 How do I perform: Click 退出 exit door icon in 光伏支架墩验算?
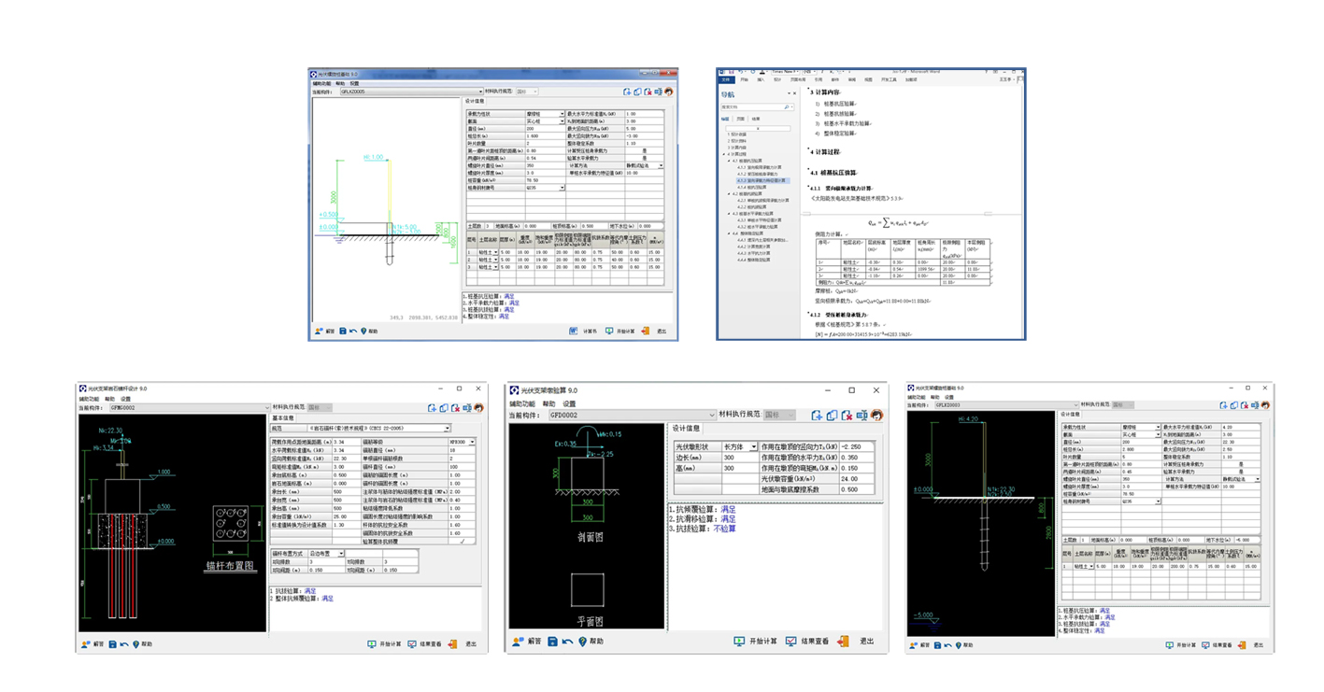(844, 641)
